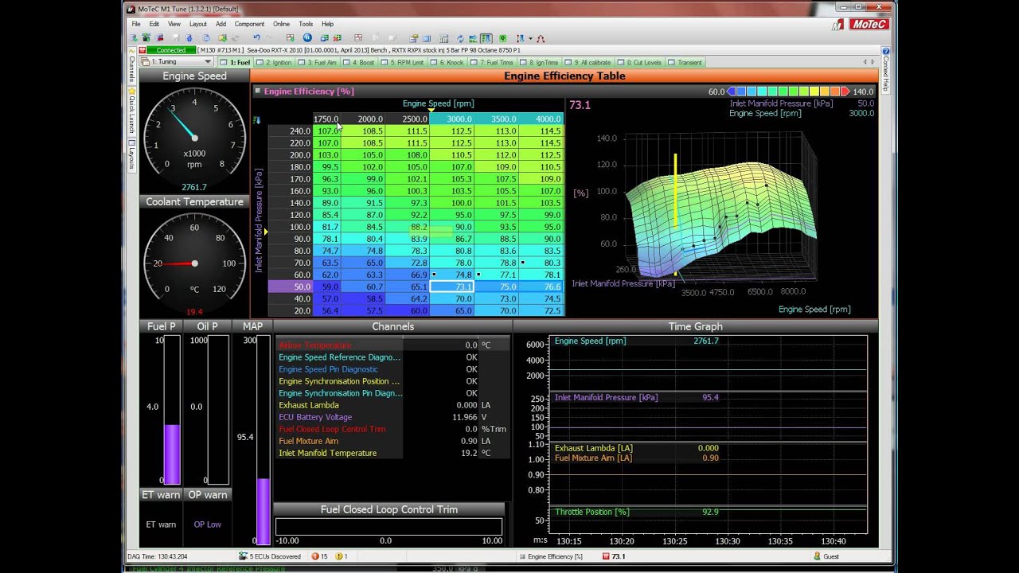Image resolution: width=1019 pixels, height=573 pixels.
Task: Click the MoTeC logo button
Action: click(x=869, y=25)
